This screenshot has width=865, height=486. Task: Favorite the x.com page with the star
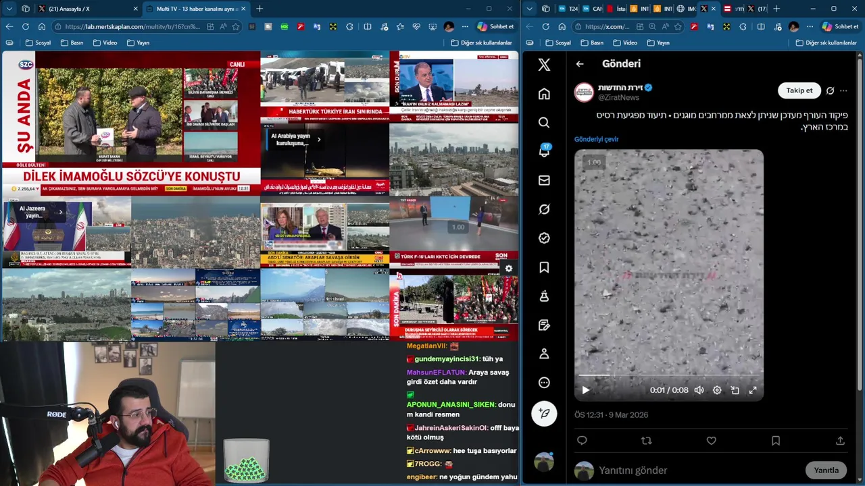point(676,26)
